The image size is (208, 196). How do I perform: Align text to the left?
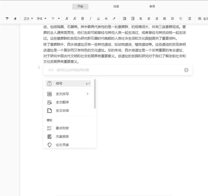click(141, 19)
